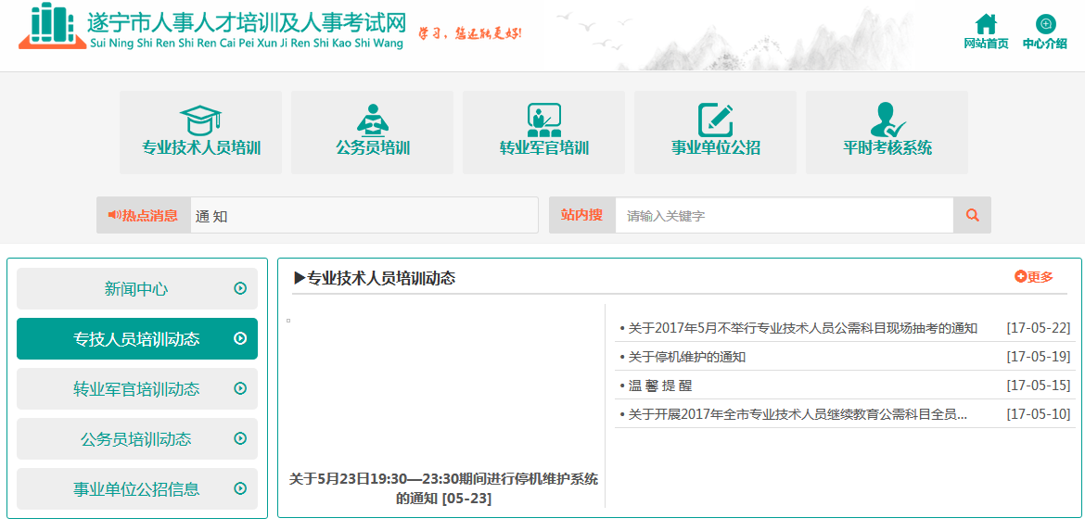
Task: Open the 关于停机维护的通知 notice link
Action: click(x=687, y=357)
